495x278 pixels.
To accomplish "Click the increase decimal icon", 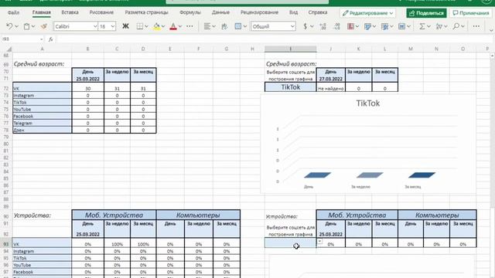I will coord(323,26).
